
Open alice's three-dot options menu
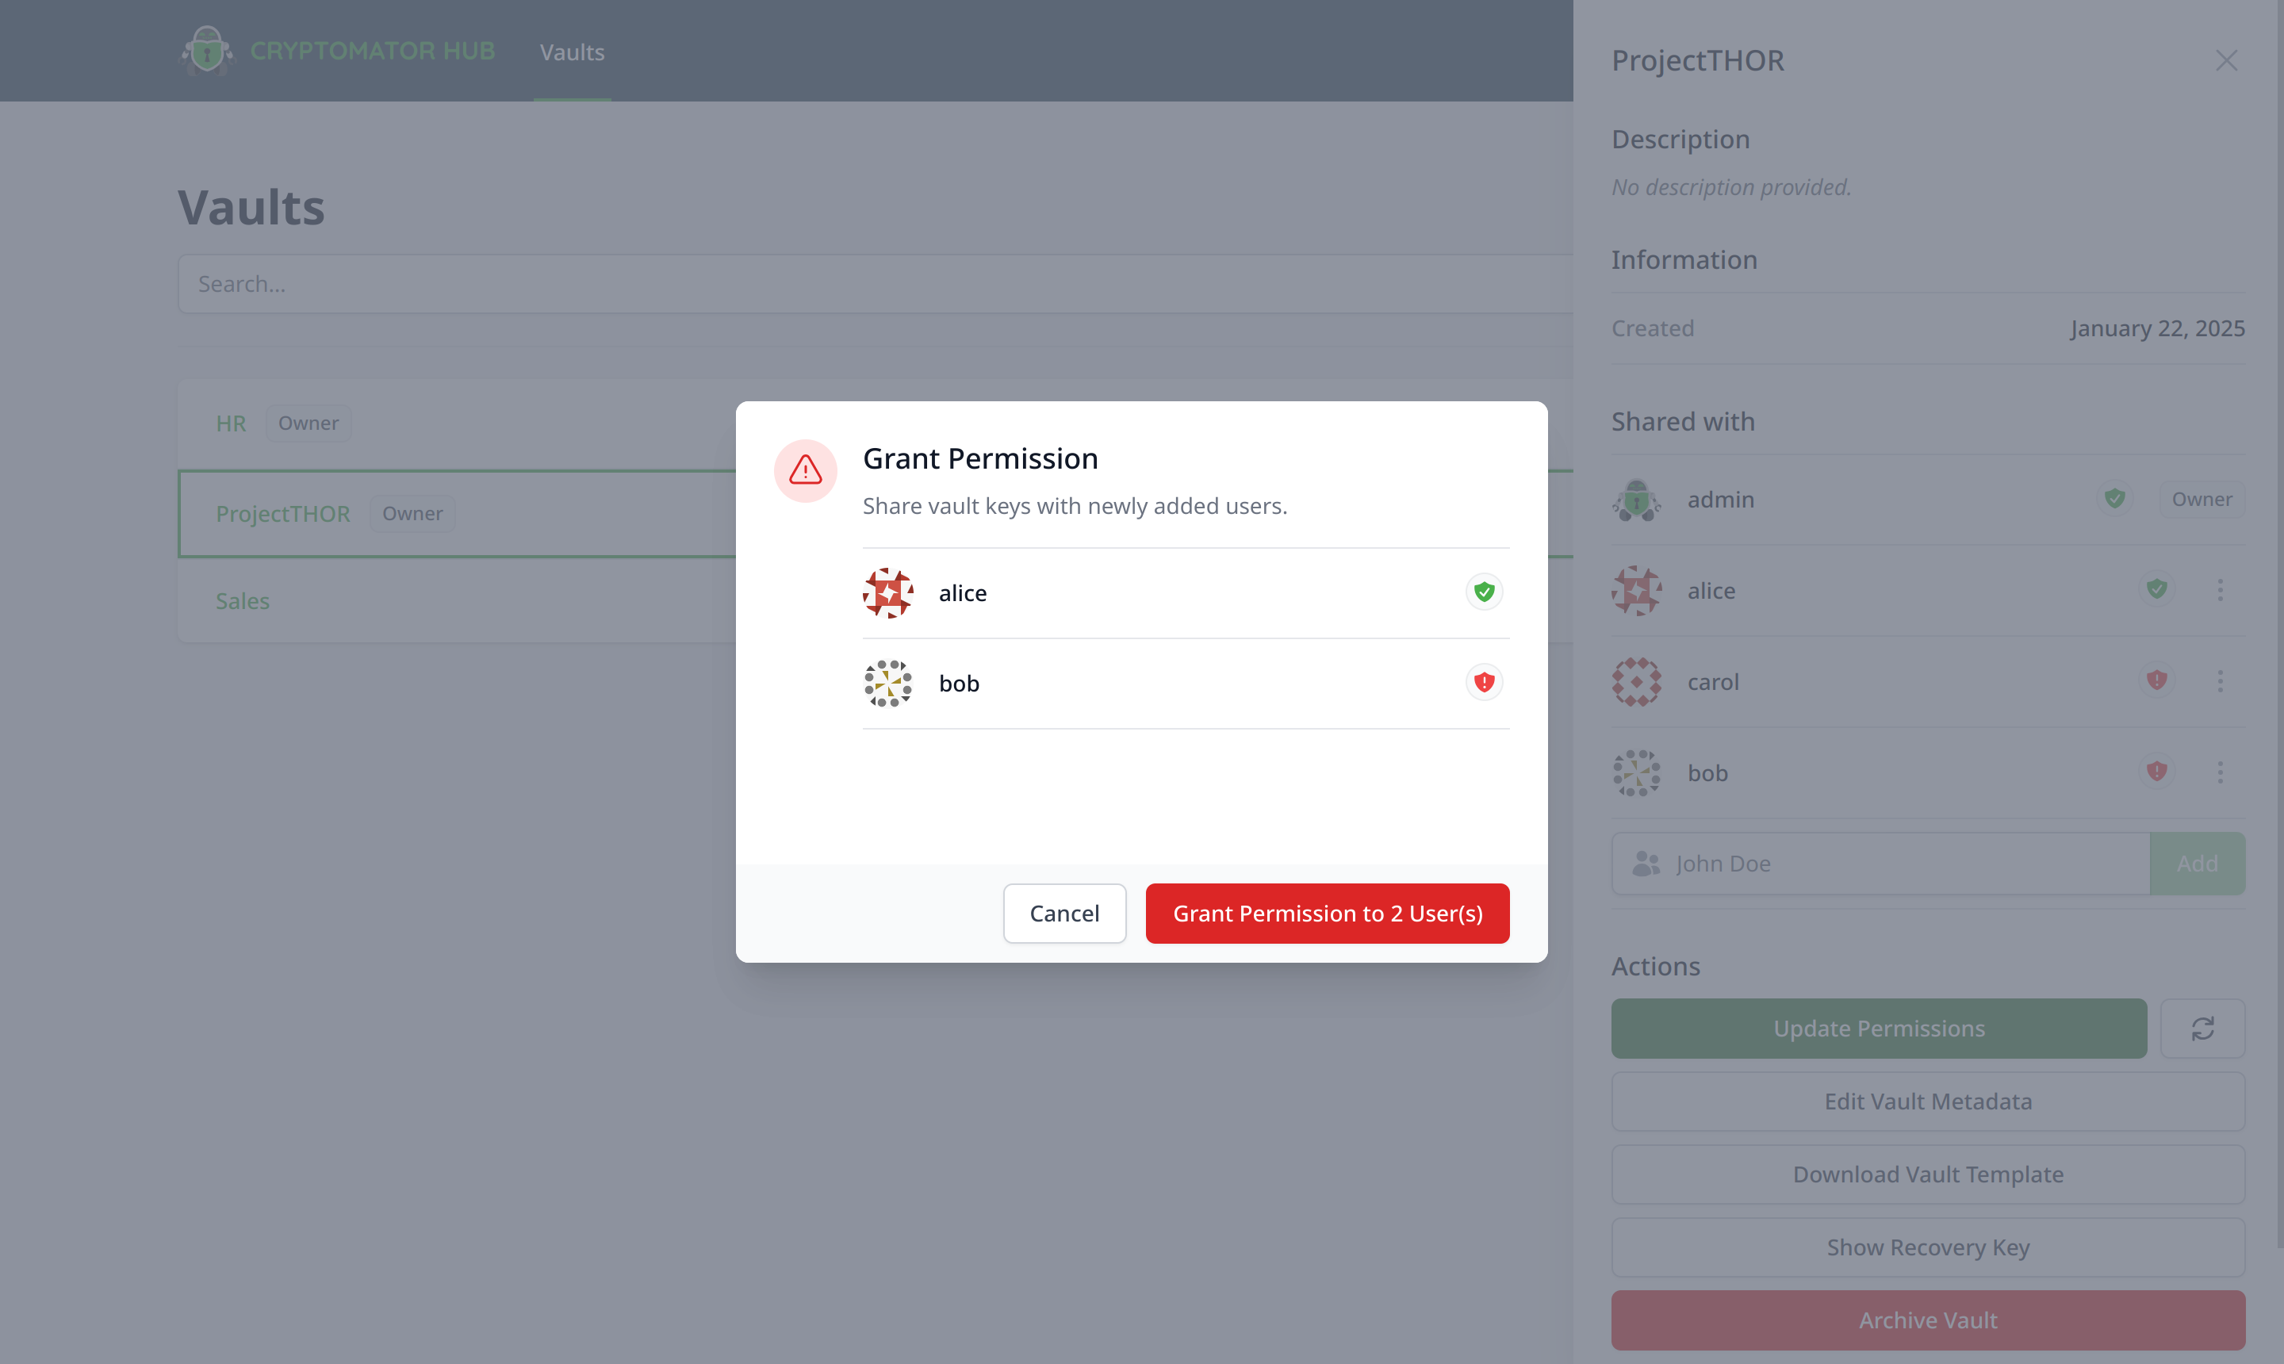tap(2220, 590)
